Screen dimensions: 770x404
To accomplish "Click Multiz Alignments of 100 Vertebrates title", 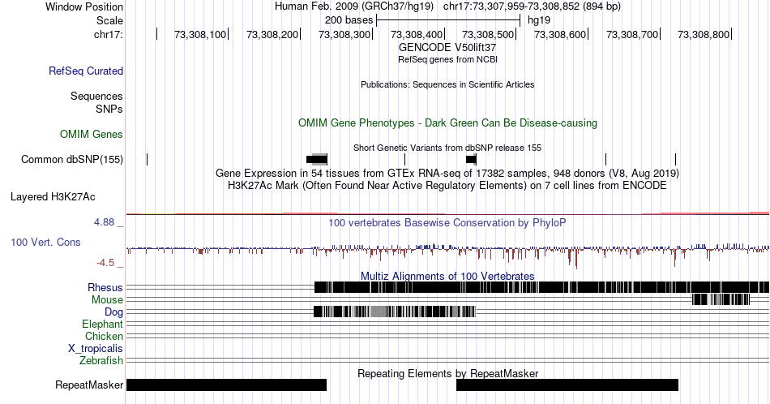I will [447, 276].
